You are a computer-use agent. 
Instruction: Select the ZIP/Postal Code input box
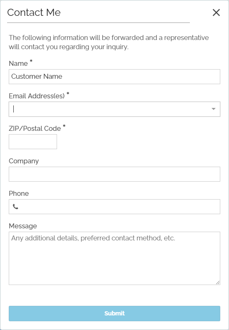click(x=33, y=142)
